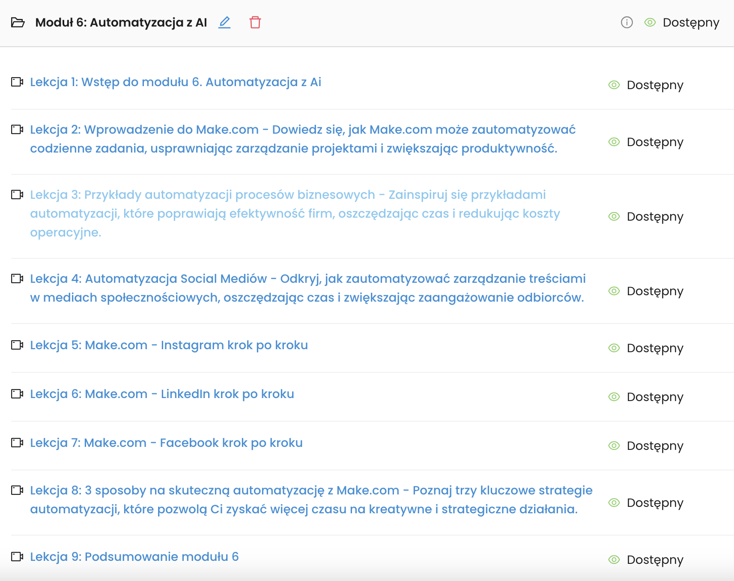Open Lekcja 3: Przykłady automatyzacji procesów biznesowych

coord(295,213)
